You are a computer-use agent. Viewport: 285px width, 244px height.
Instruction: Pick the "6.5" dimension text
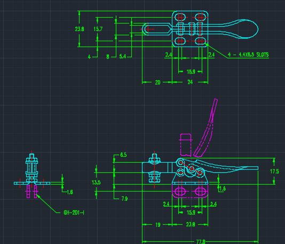click(x=123, y=155)
